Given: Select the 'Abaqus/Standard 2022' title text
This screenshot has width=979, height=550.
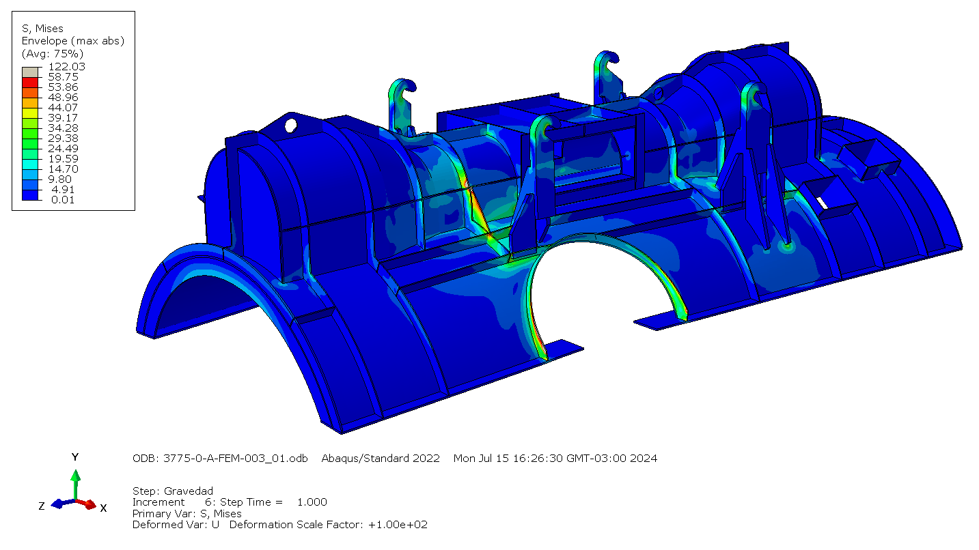Looking at the screenshot, I should tap(381, 459).
